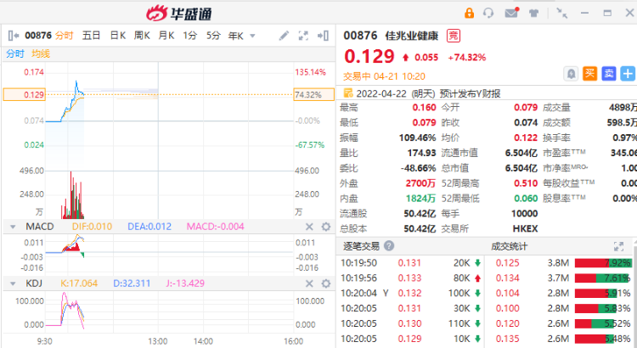Switch to 周K weekly chart tab
The width and height of the screenshot is (637, 348).
142,36
